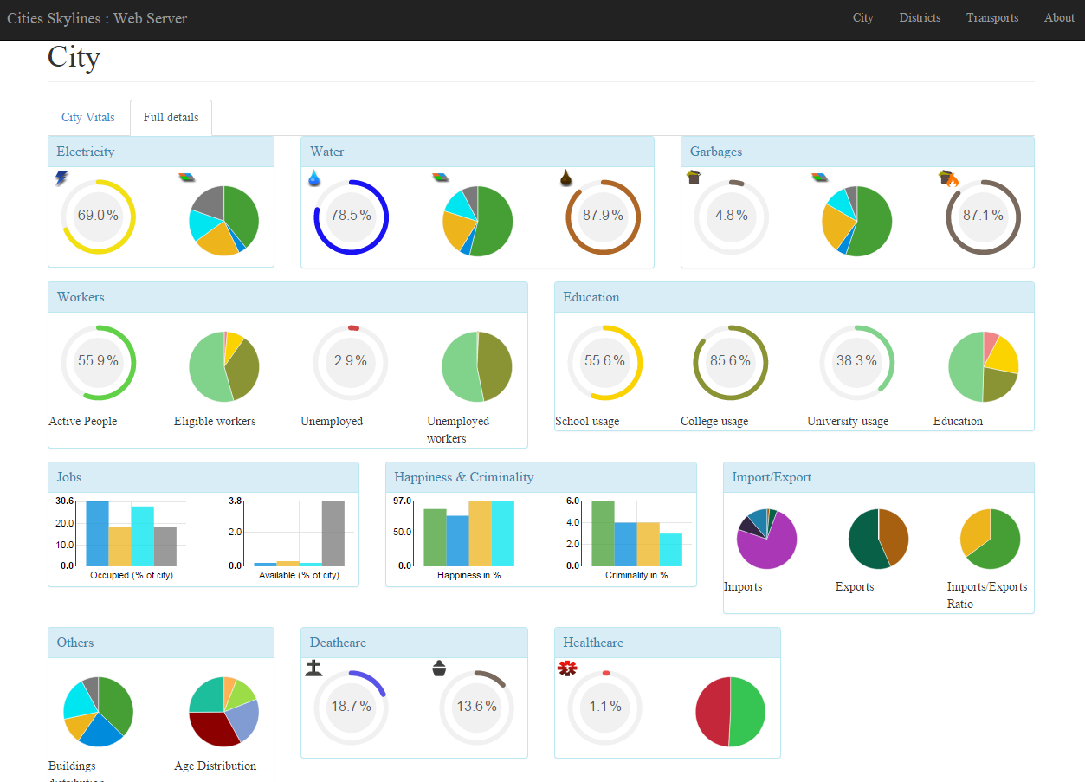This screenshot has width=1085, height=782.
Task: Click the incinerator fire bin icon
Action: (x=949, y=178)
